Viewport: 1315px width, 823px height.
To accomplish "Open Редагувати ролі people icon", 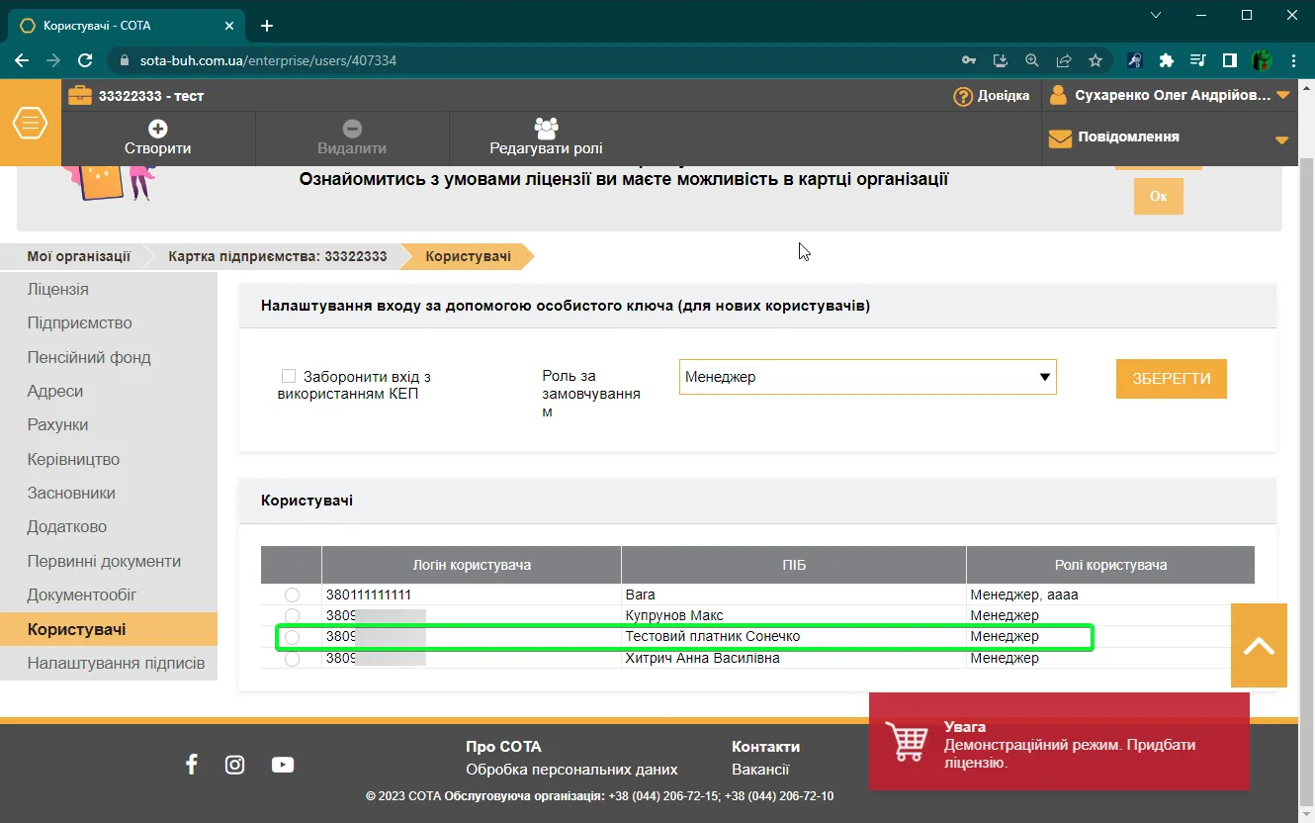I will click(x=546, y=128).
